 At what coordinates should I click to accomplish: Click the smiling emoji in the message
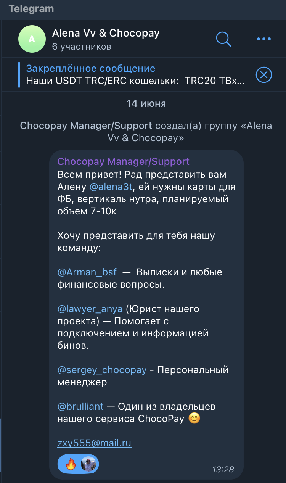click(194, 419)
